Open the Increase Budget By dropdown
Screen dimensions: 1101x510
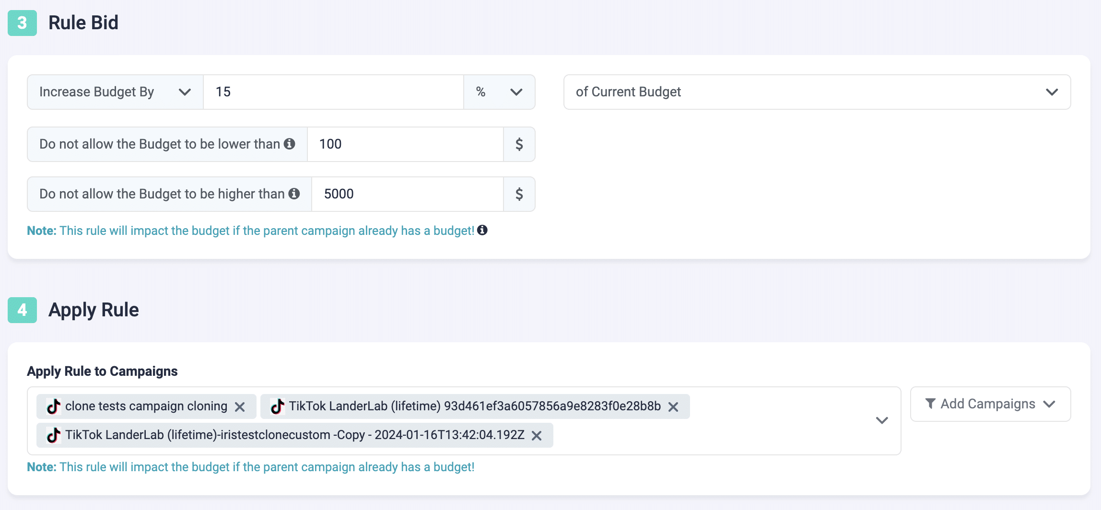coord(115,92)
